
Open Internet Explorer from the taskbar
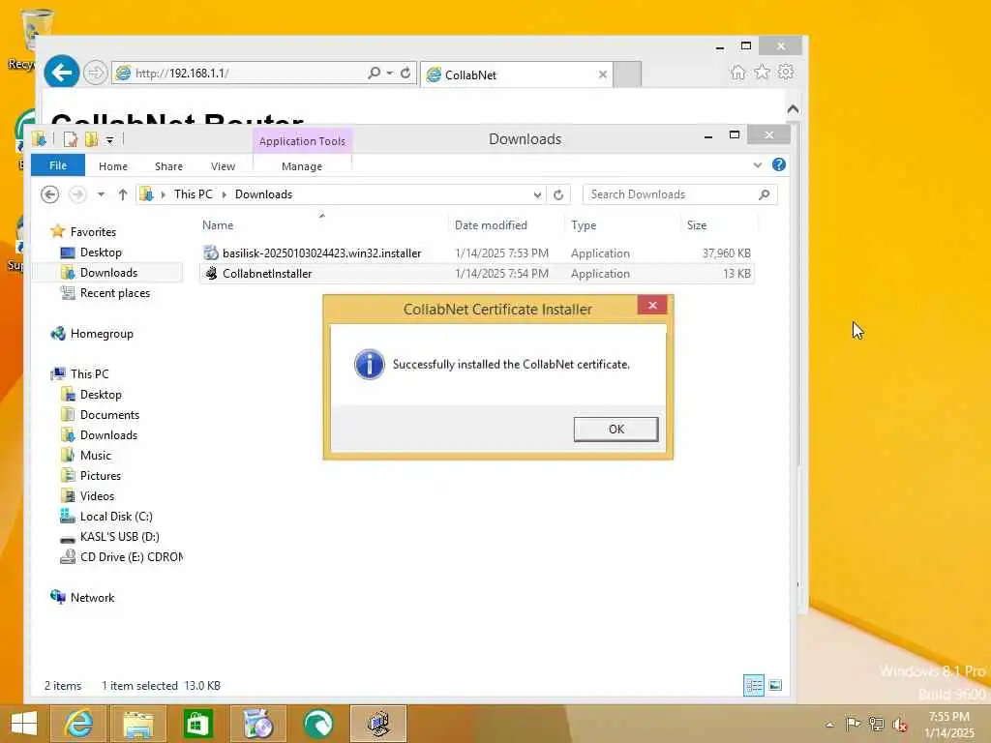(78, 724)
